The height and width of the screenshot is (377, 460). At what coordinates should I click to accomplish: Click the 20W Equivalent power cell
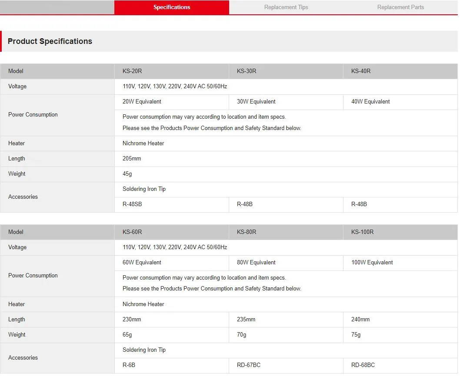coord(142,102)
